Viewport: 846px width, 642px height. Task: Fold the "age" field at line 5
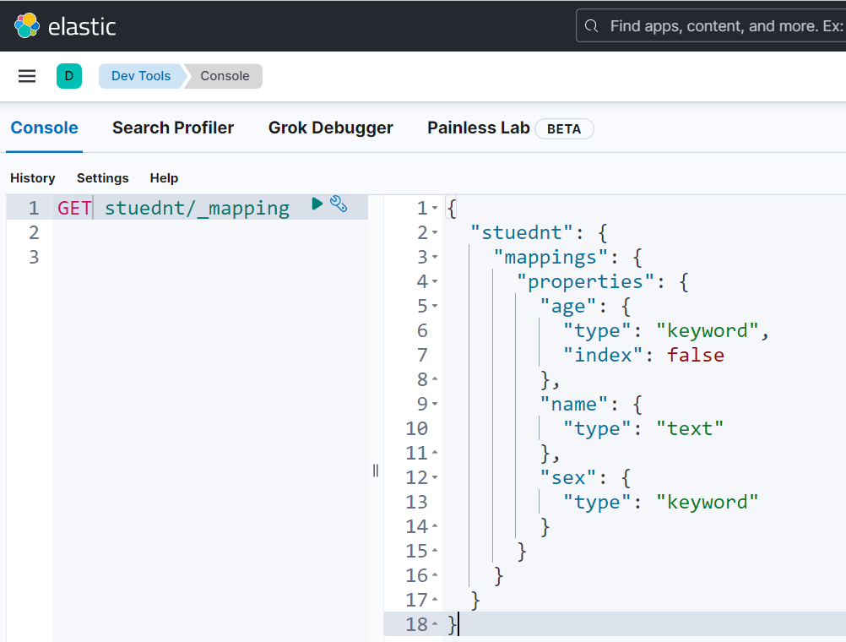(x=435, y=307)
